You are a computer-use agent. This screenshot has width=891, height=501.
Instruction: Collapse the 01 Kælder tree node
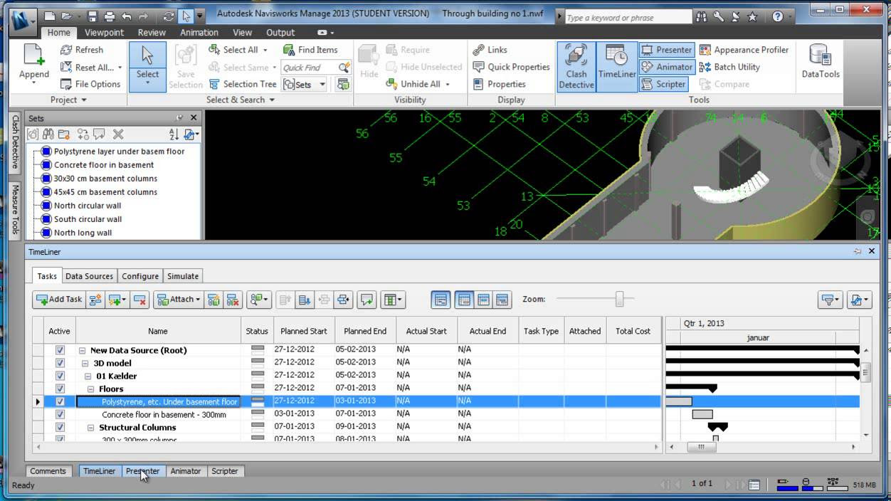88,376
